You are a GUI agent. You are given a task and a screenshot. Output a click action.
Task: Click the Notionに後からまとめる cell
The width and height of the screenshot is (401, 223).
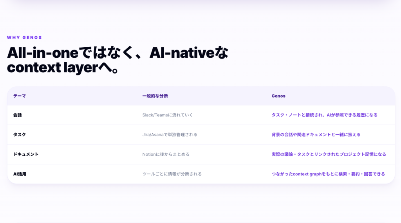click(x=166, y=154)
